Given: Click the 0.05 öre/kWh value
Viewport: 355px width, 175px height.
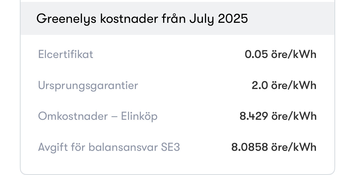Looking at the screenshot, I should click(x=280, y=54).
